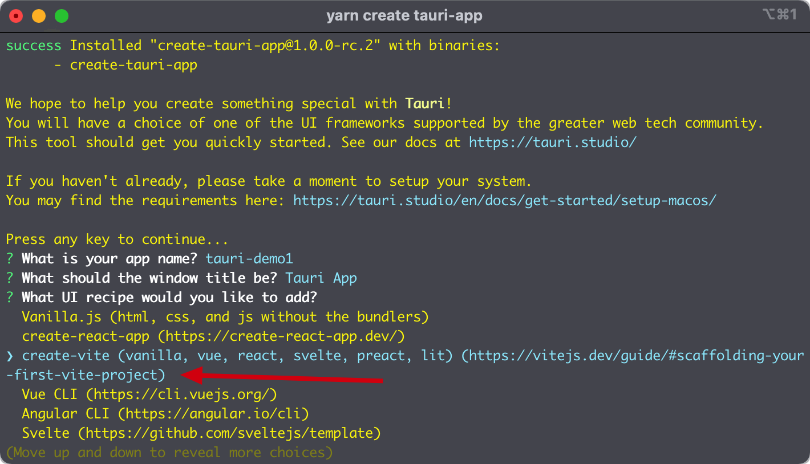Click the green fullscreen window button
810x464 pixels.
pyautogui.click(x=62, y=16)
